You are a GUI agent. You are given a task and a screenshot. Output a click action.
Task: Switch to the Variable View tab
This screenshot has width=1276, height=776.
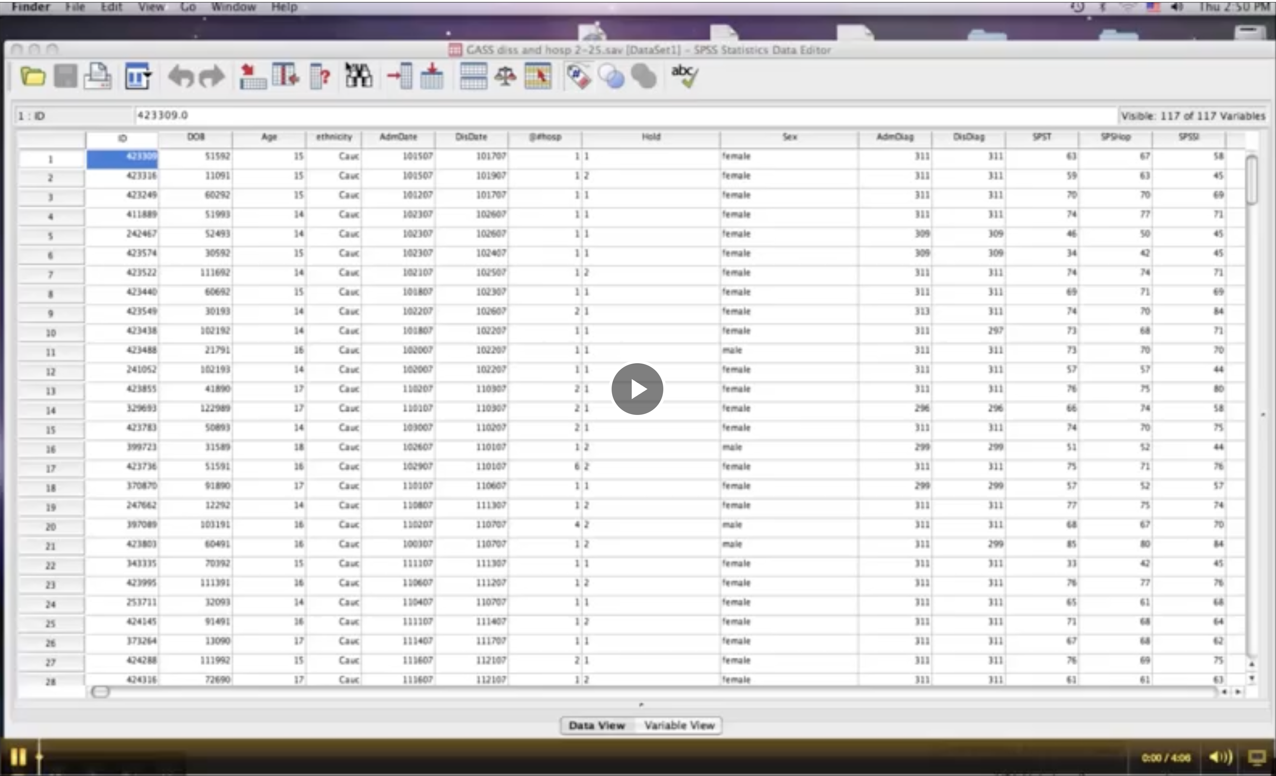pyautogui.click(x=679, y=725)
